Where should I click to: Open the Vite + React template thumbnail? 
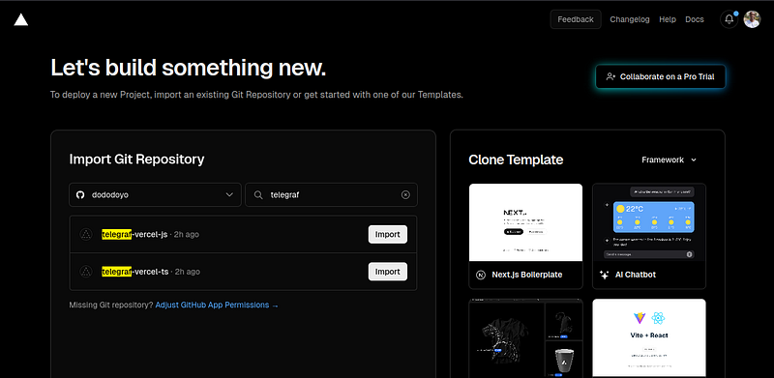(649, 338)
